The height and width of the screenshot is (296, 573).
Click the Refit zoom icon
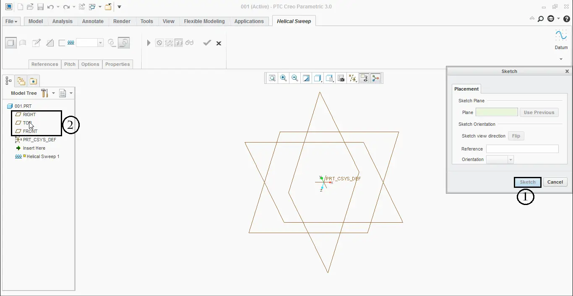pyautogui.click(x=272, y=78)
